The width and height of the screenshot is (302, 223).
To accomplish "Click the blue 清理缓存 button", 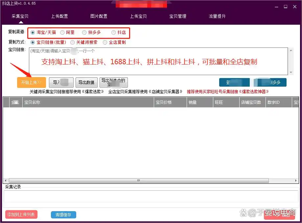I will click(x=63, y=214).
